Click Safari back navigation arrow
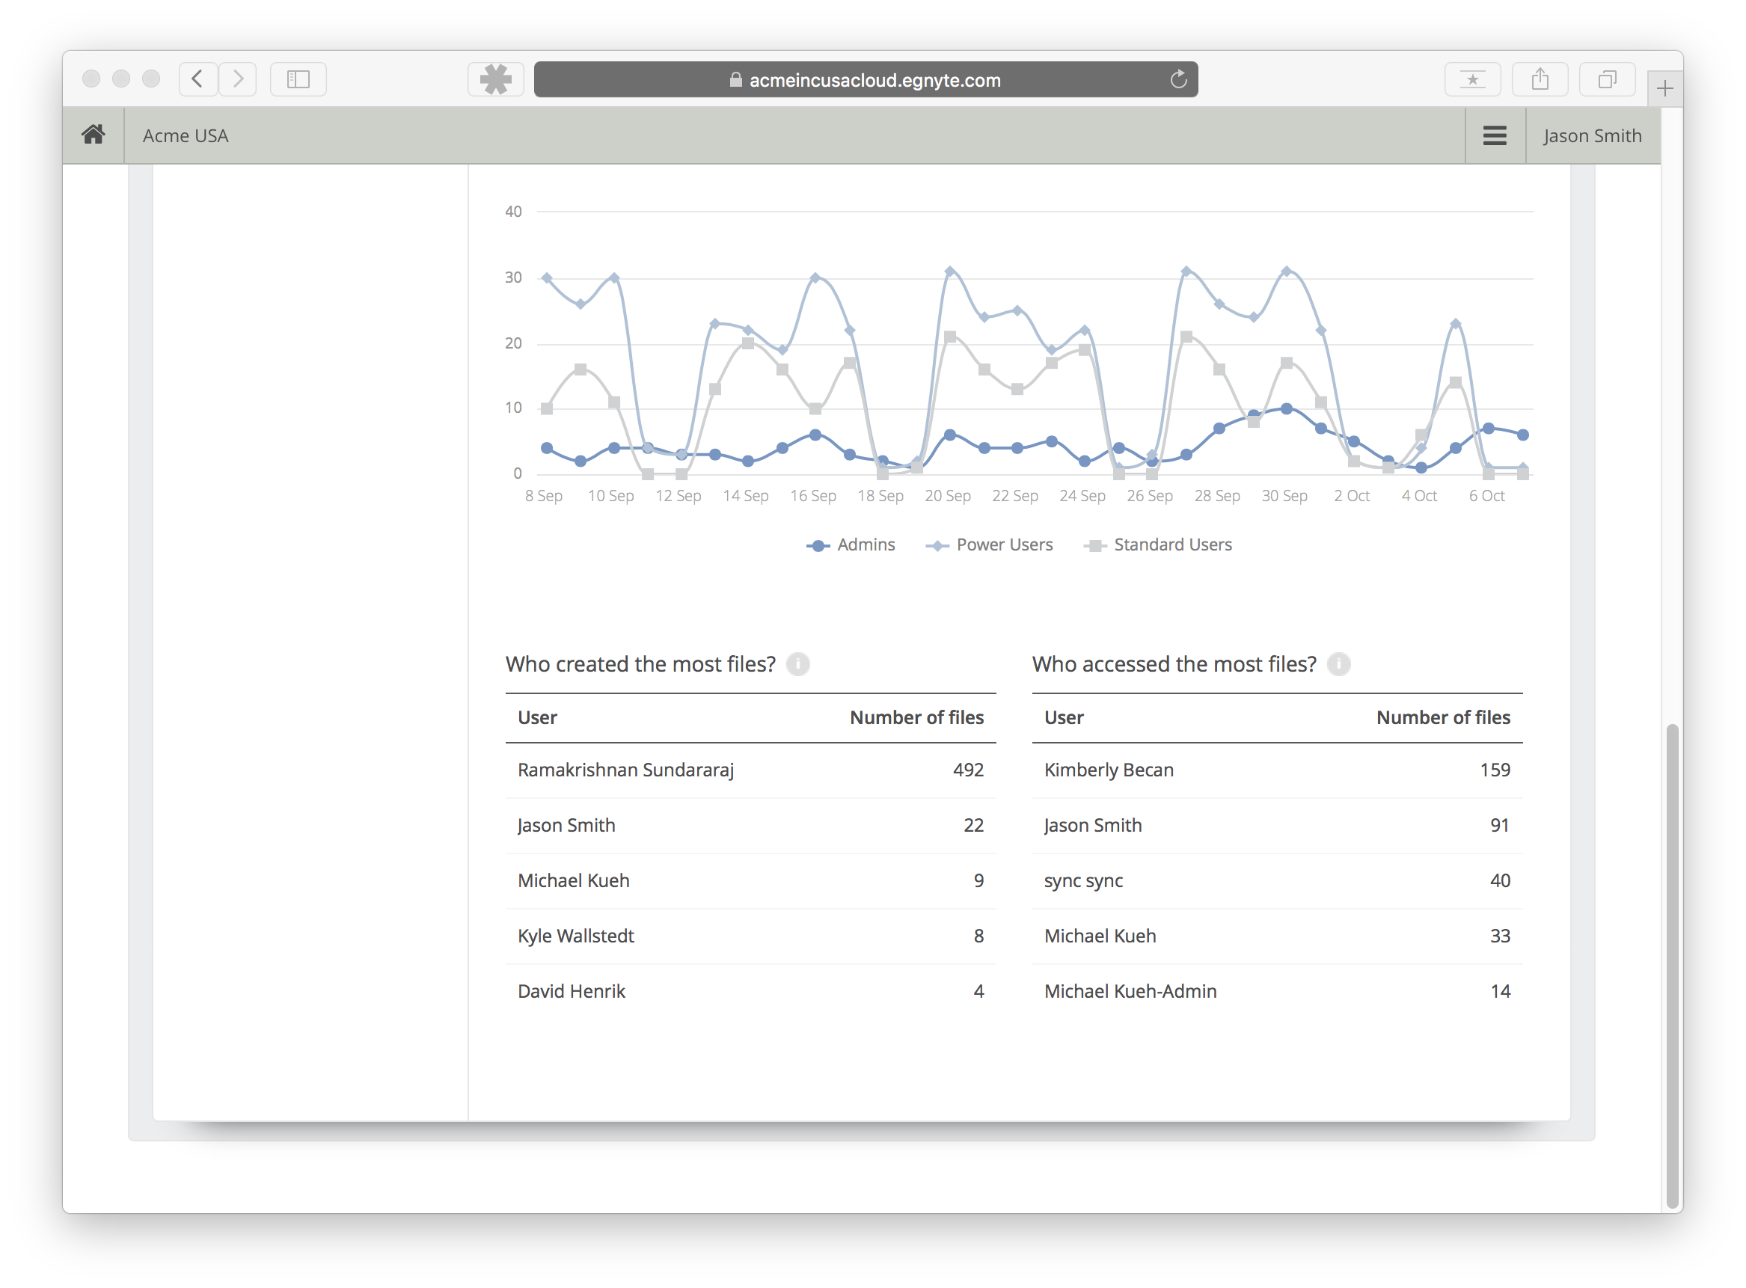 pos(198,79)
